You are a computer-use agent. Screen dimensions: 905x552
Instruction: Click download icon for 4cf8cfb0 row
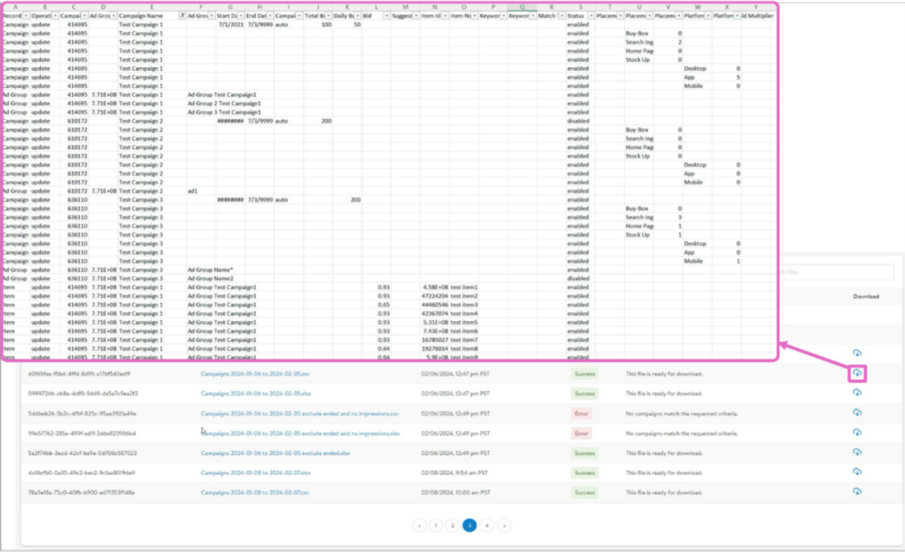pos(857,472)
